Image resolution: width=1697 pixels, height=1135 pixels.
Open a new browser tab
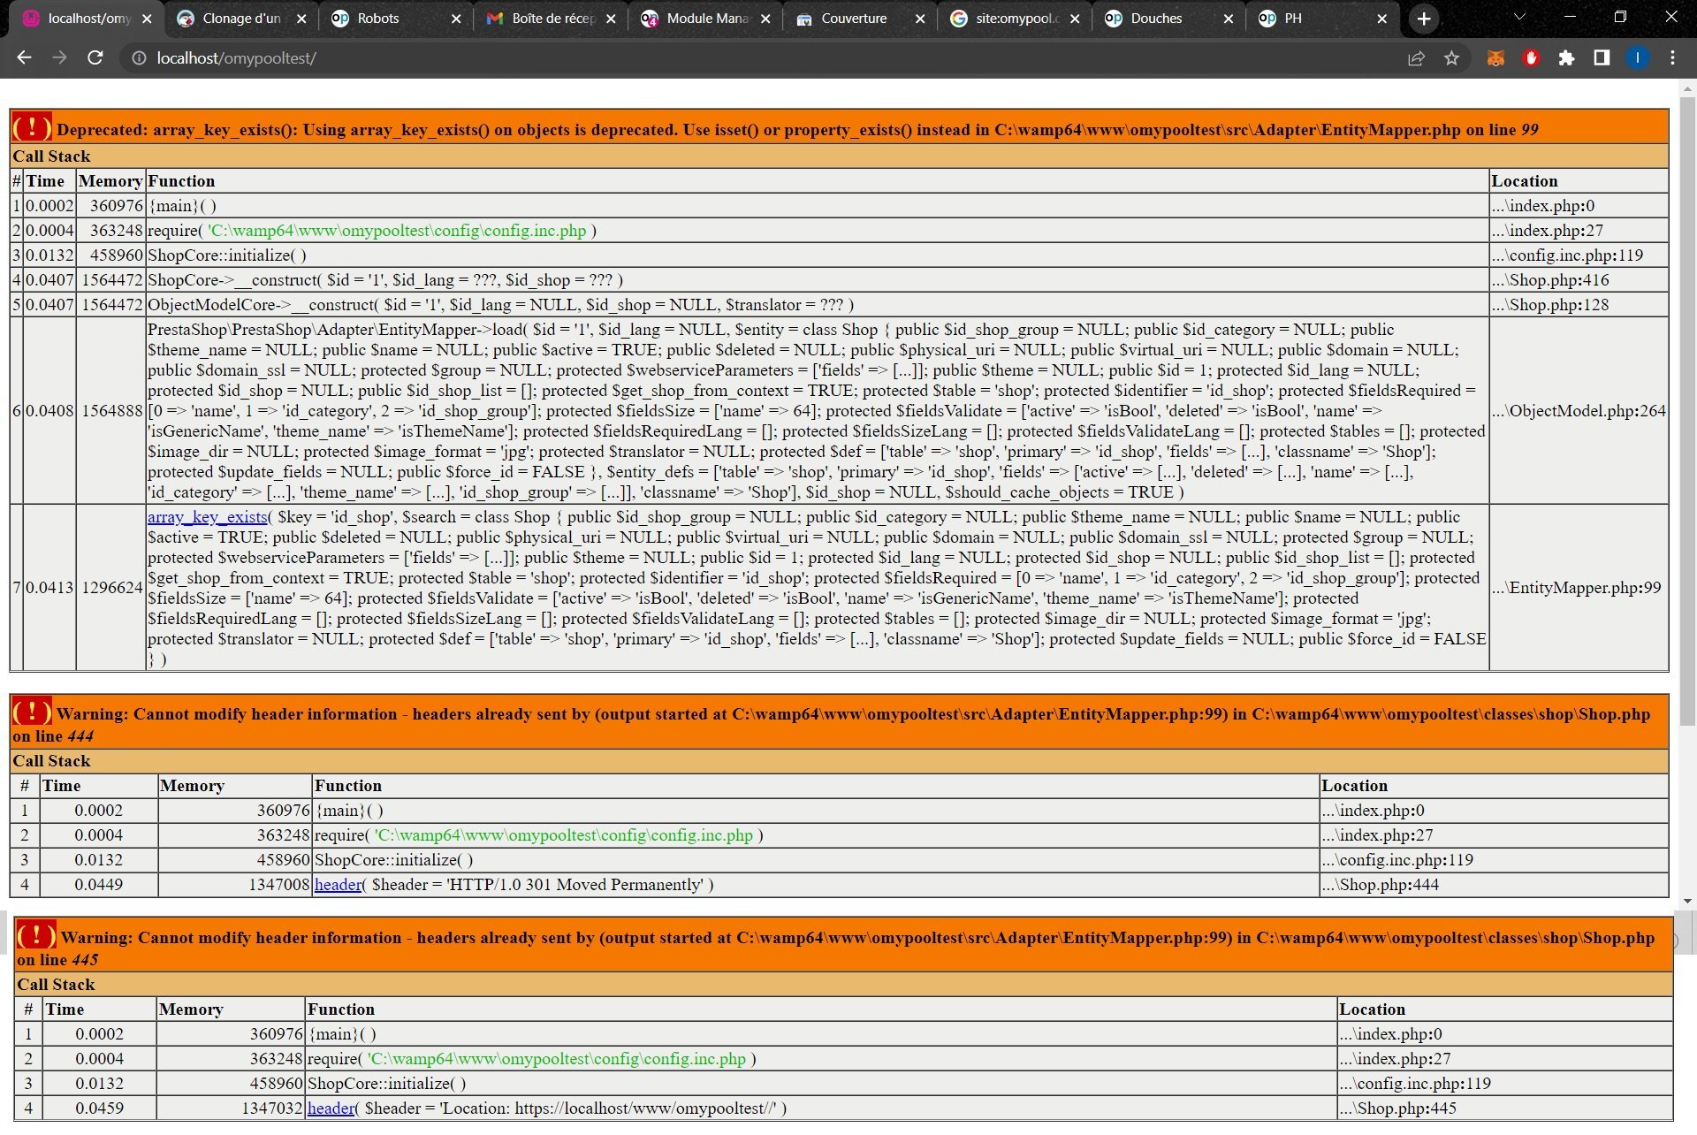pyautogui.click(x=1423, y=19)
